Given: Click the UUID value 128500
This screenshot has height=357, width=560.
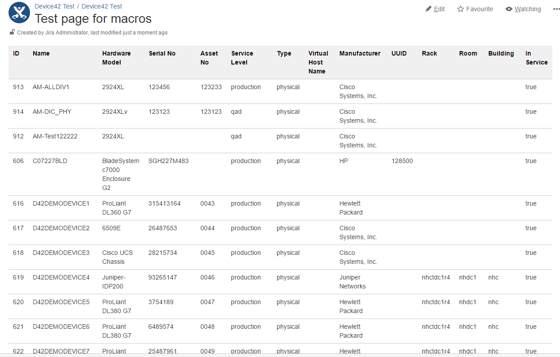Looking at the screenshot, I should 402,161.
